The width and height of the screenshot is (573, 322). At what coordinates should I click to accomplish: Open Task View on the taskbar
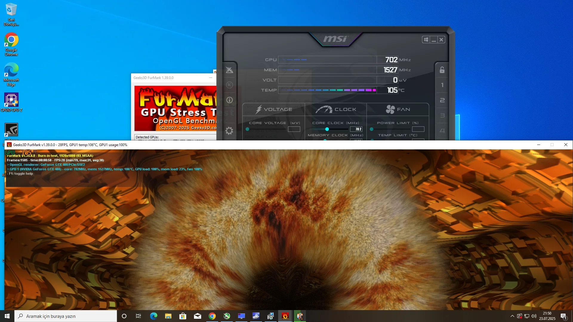[x=138, y=316]
